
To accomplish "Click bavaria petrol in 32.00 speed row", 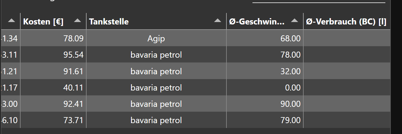I will [156, 71].
